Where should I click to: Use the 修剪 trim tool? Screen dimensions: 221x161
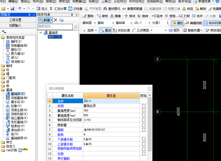[170, 16]
